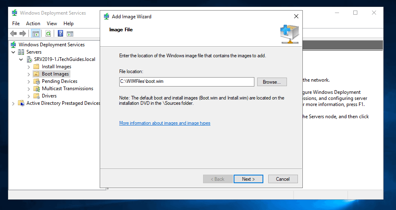This screenshot has width=396, height=210.
Task: Click the Active Directory Prestaged Devices icon
Action: (x=21, y=103)
